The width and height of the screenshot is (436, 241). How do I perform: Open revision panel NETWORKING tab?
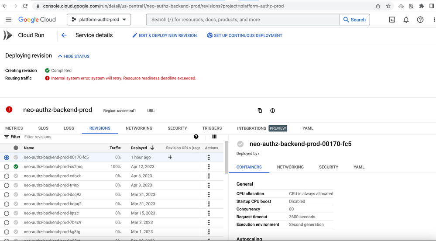pos(290,167)
